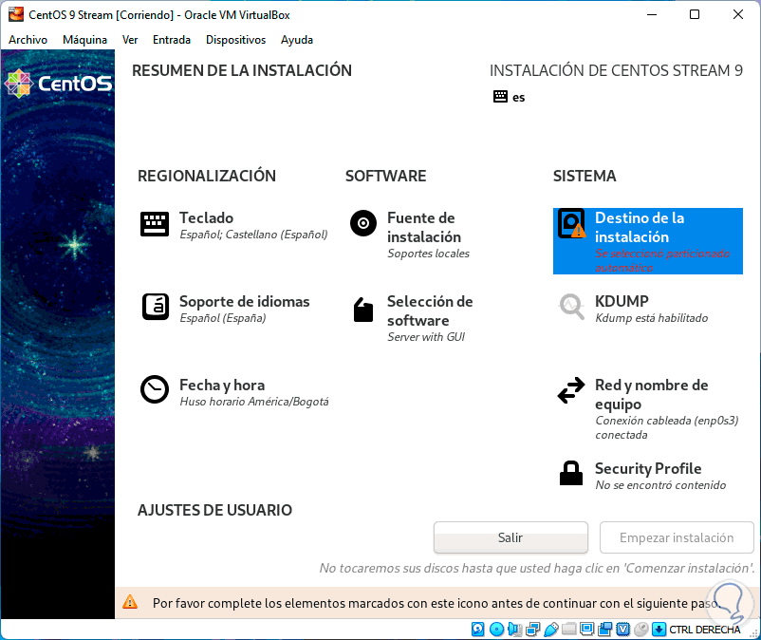The height and width of the screenshot is (640, 761).
Task: Open the KDUMP magnifier icon
Action: (x=571, y=307)
